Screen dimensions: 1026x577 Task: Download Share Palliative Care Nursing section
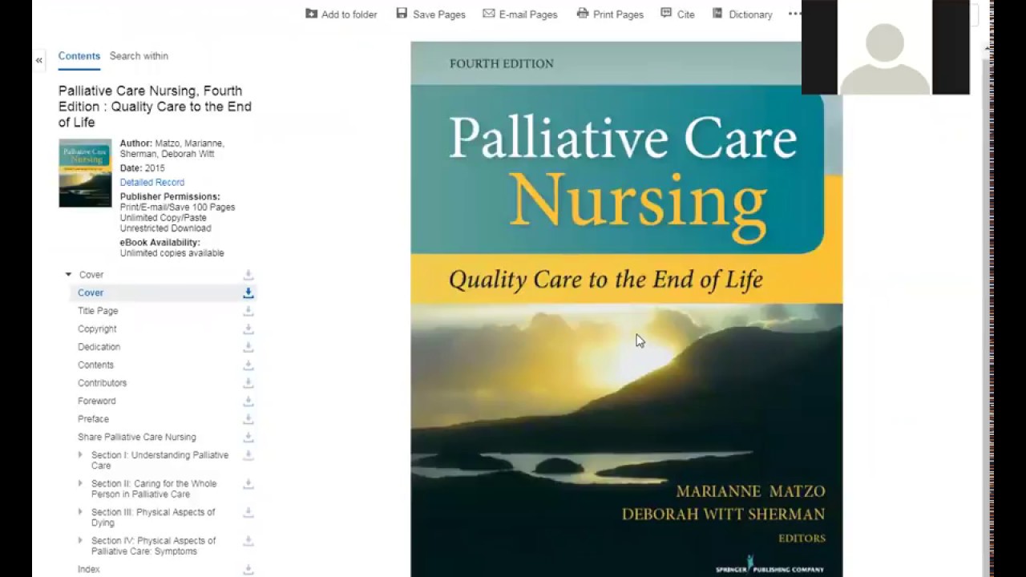[x=248, y=438]
